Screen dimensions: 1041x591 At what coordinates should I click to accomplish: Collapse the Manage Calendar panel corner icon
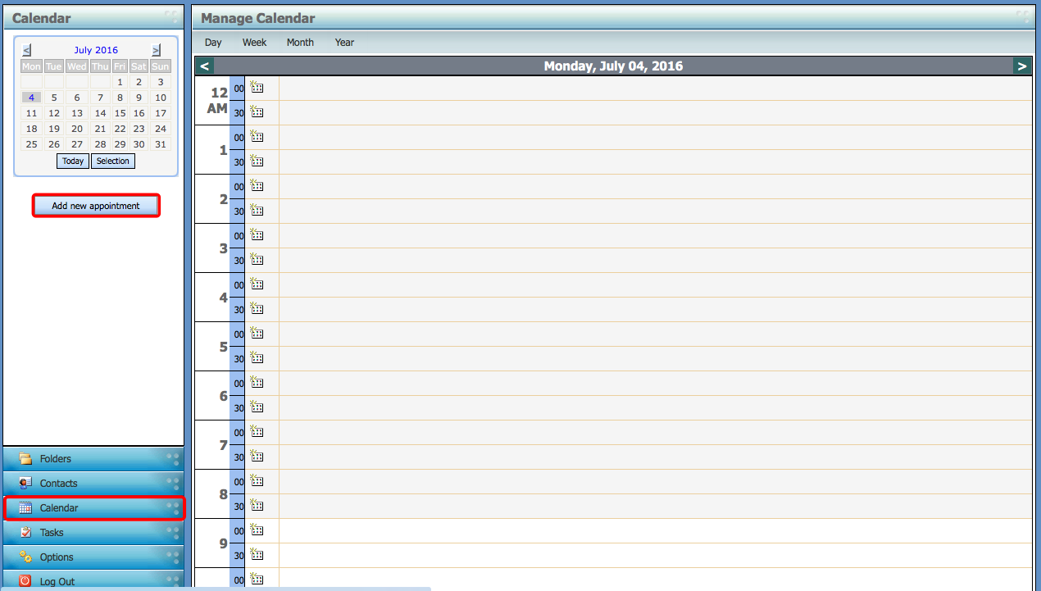1023,16
